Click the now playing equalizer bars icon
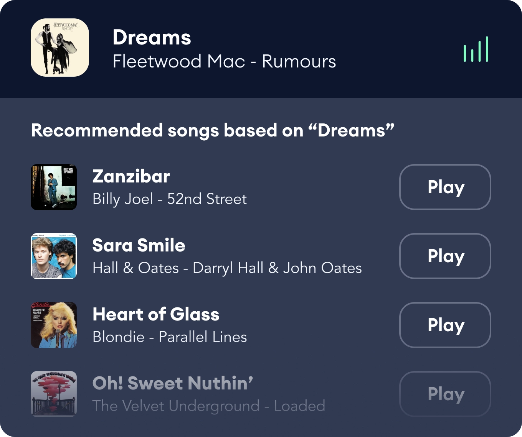The height and width of the screenshot is (437, 522). point(476,49)
